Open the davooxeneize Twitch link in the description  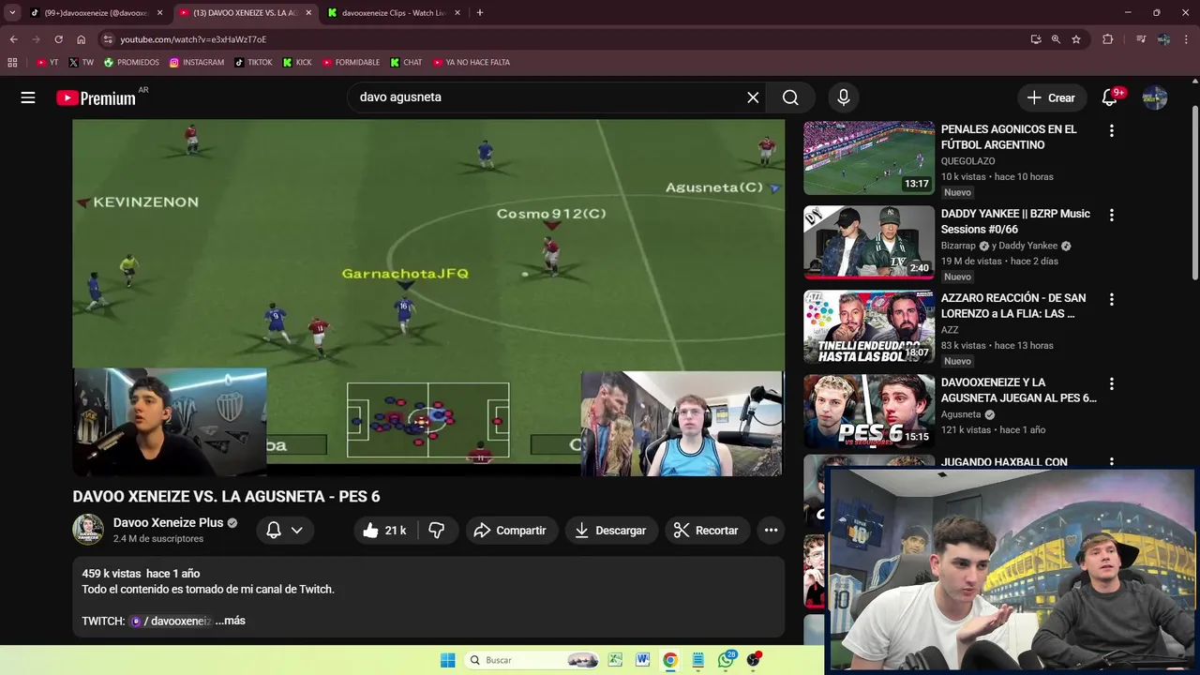[x=171, y=621]
